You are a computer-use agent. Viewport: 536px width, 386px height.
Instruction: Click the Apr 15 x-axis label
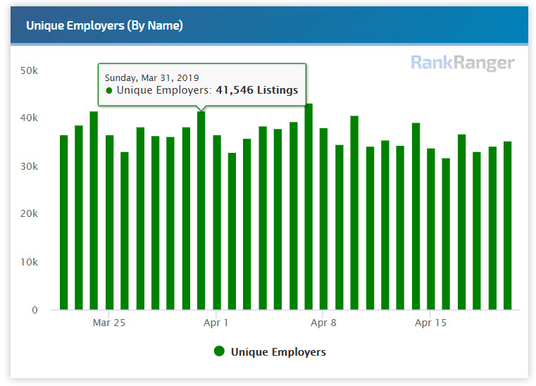point(430,323)
